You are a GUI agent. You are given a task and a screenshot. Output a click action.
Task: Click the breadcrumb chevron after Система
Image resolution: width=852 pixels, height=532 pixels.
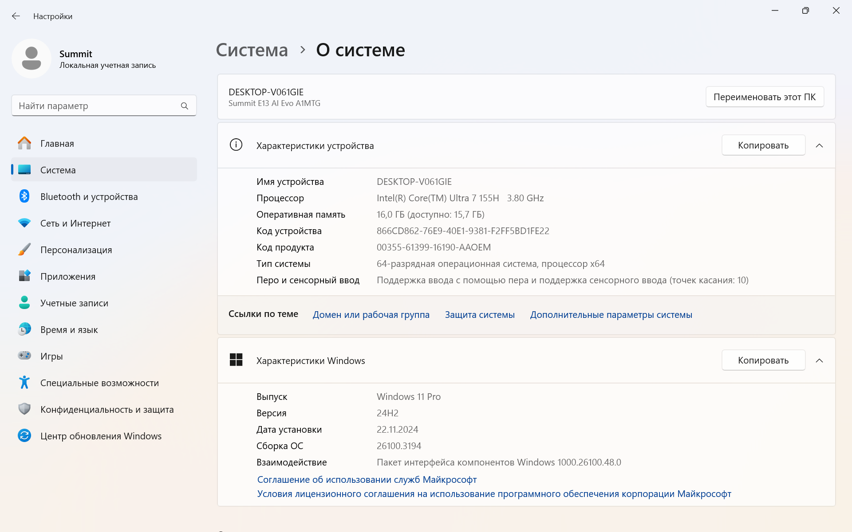303,50
